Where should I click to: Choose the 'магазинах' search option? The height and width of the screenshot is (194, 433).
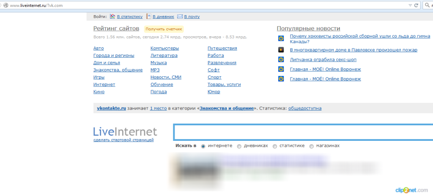point(312,146)
